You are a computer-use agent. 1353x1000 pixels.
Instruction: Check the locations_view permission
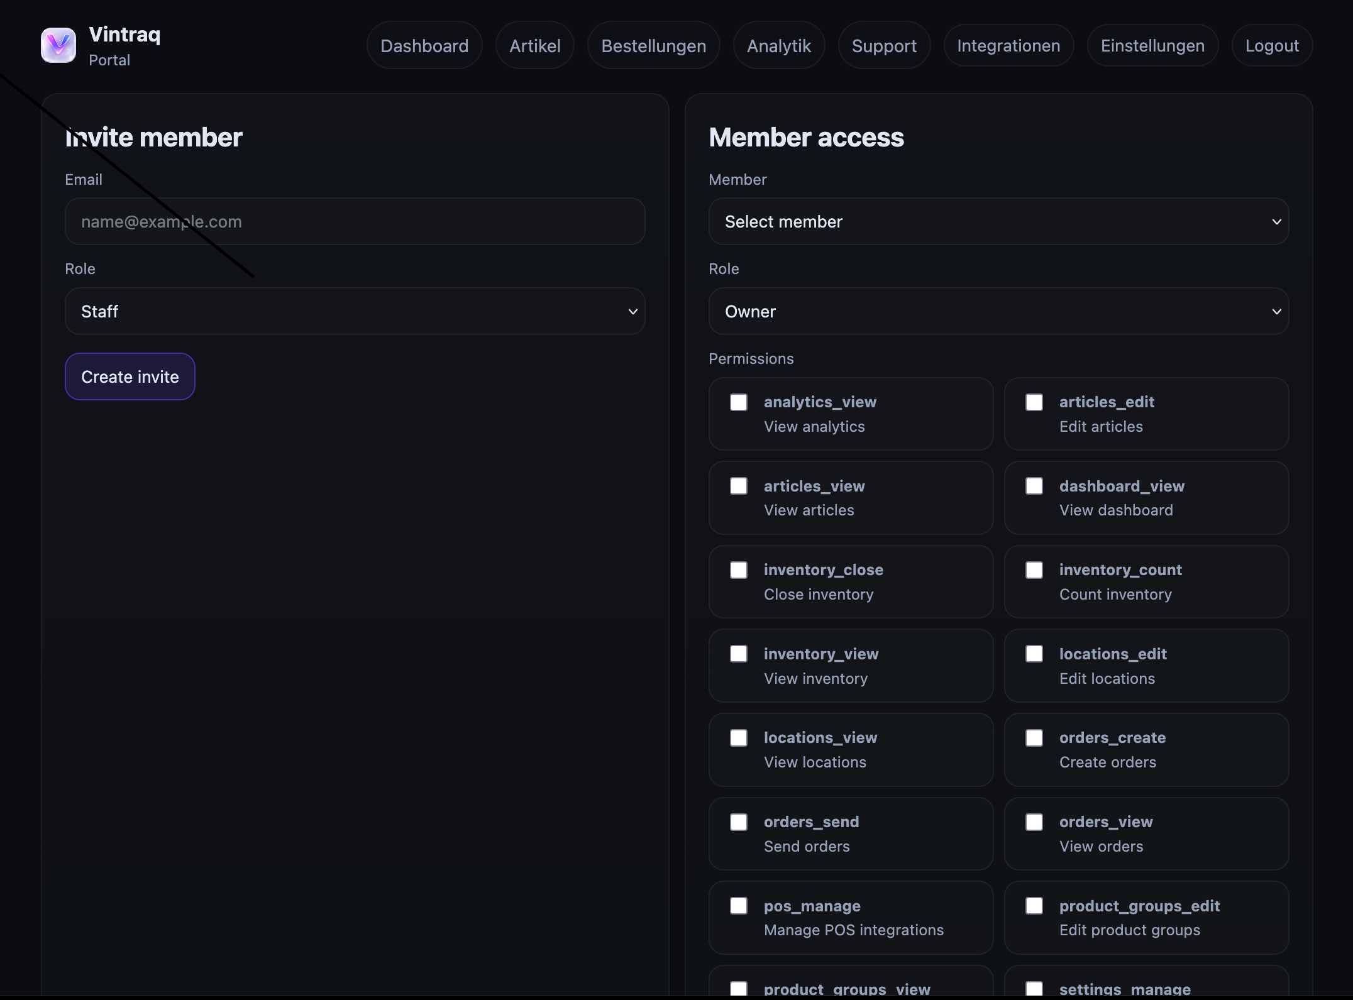(739, 738)
